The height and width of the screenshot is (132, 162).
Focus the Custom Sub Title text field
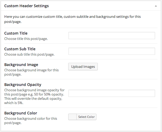[112, 51]
